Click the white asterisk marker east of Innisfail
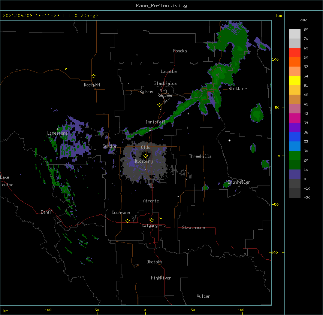The image size is (323, 315). click(188, 113)
